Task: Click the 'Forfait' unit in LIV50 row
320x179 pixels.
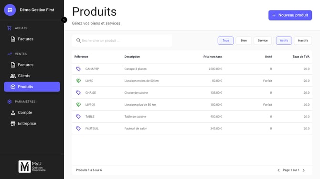Action: (267, 81)
